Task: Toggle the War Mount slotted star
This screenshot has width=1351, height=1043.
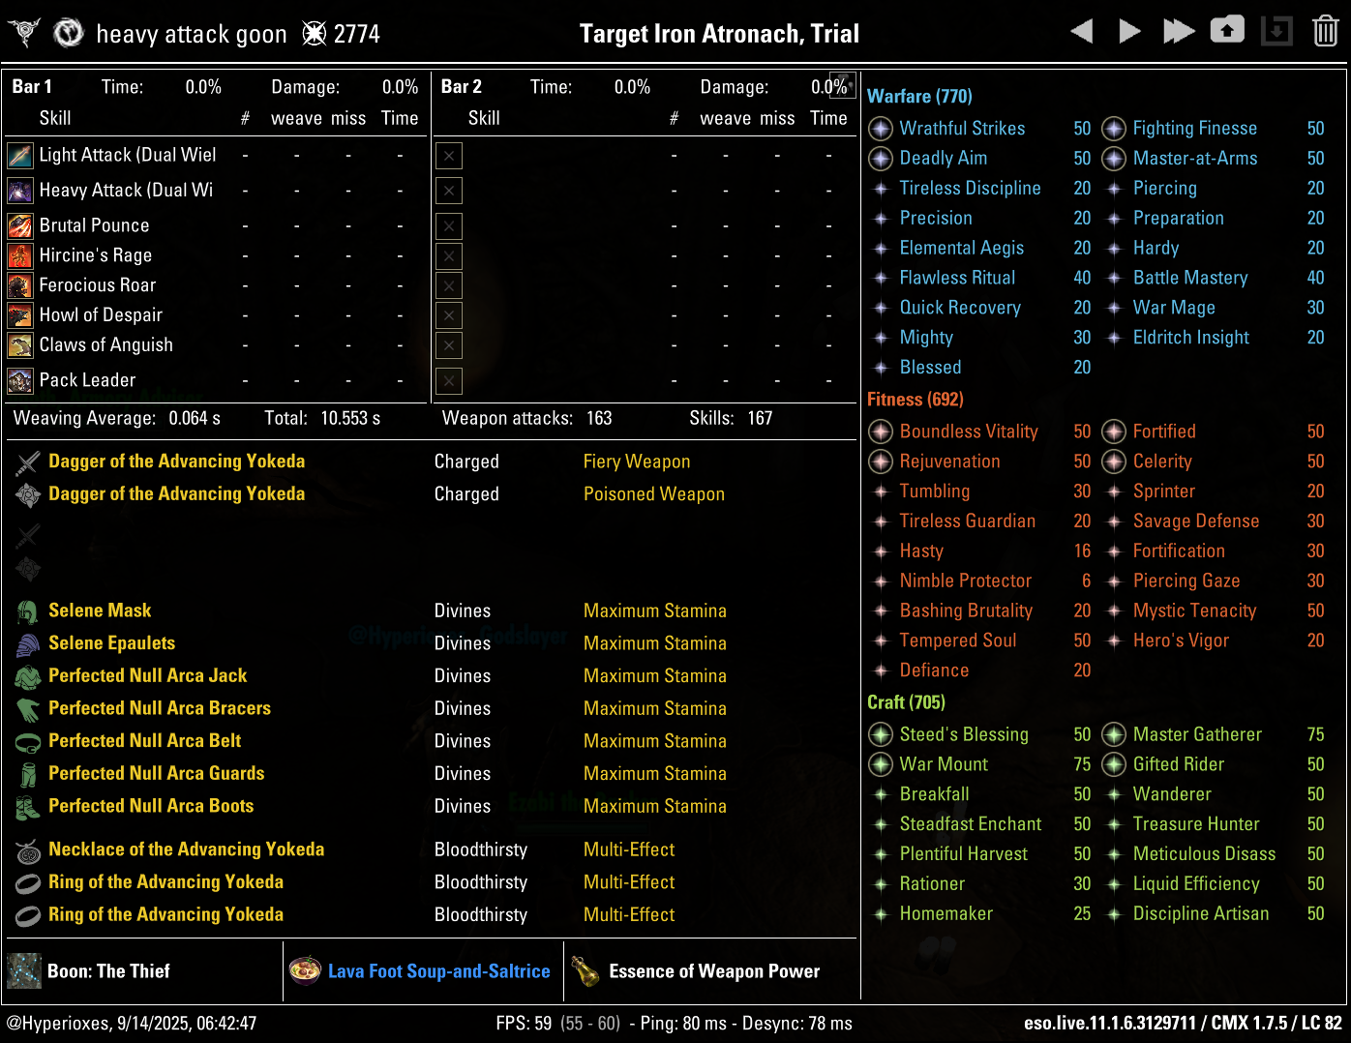Action: tap(880, 764)
